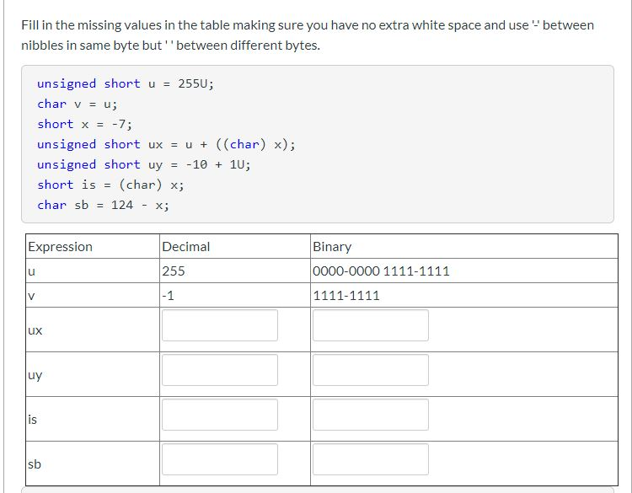Click the decimal value '-1' for v
Image resolution: width=632 pixels, height=493 pixels.
168,296
